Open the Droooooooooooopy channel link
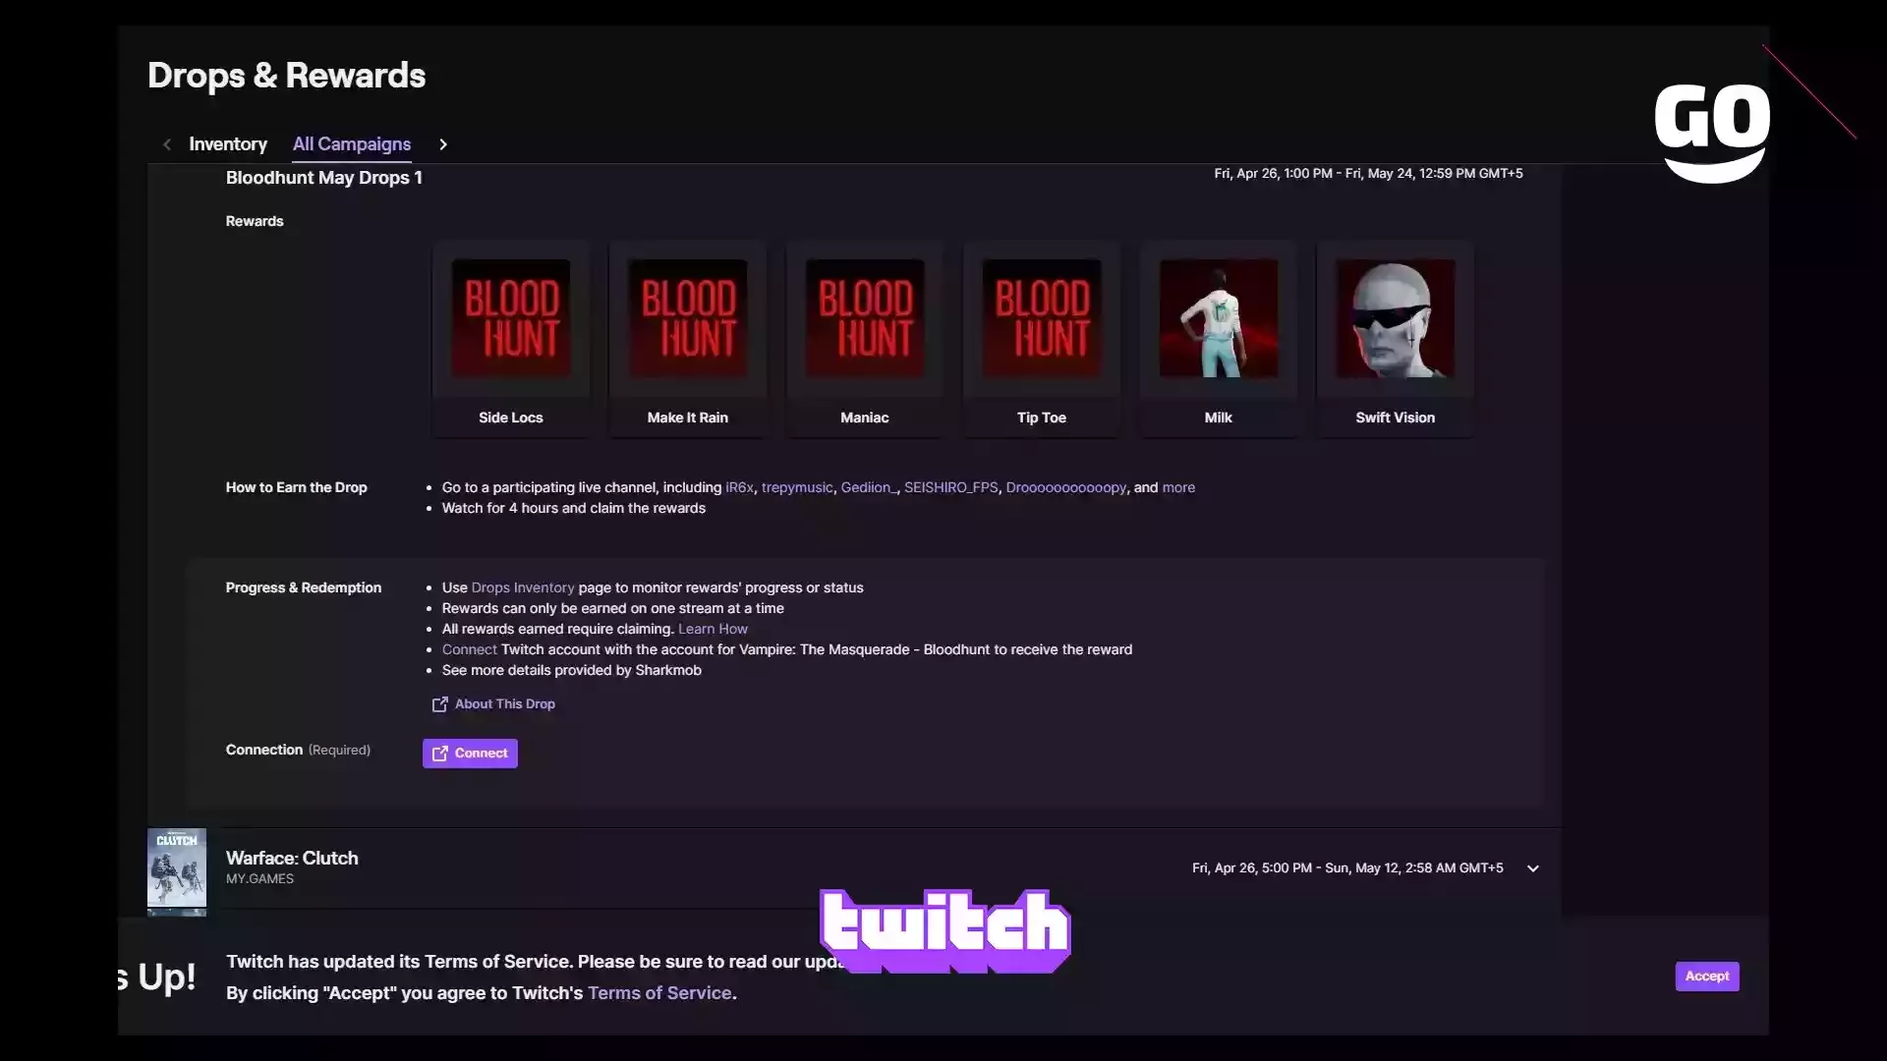 1066,487
